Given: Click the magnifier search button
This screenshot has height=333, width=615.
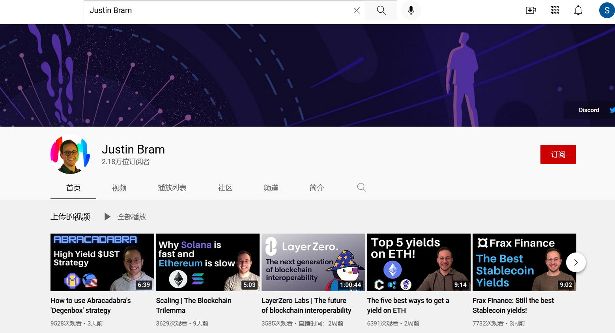Looking at the screenshot, I should tap(381, 10).
